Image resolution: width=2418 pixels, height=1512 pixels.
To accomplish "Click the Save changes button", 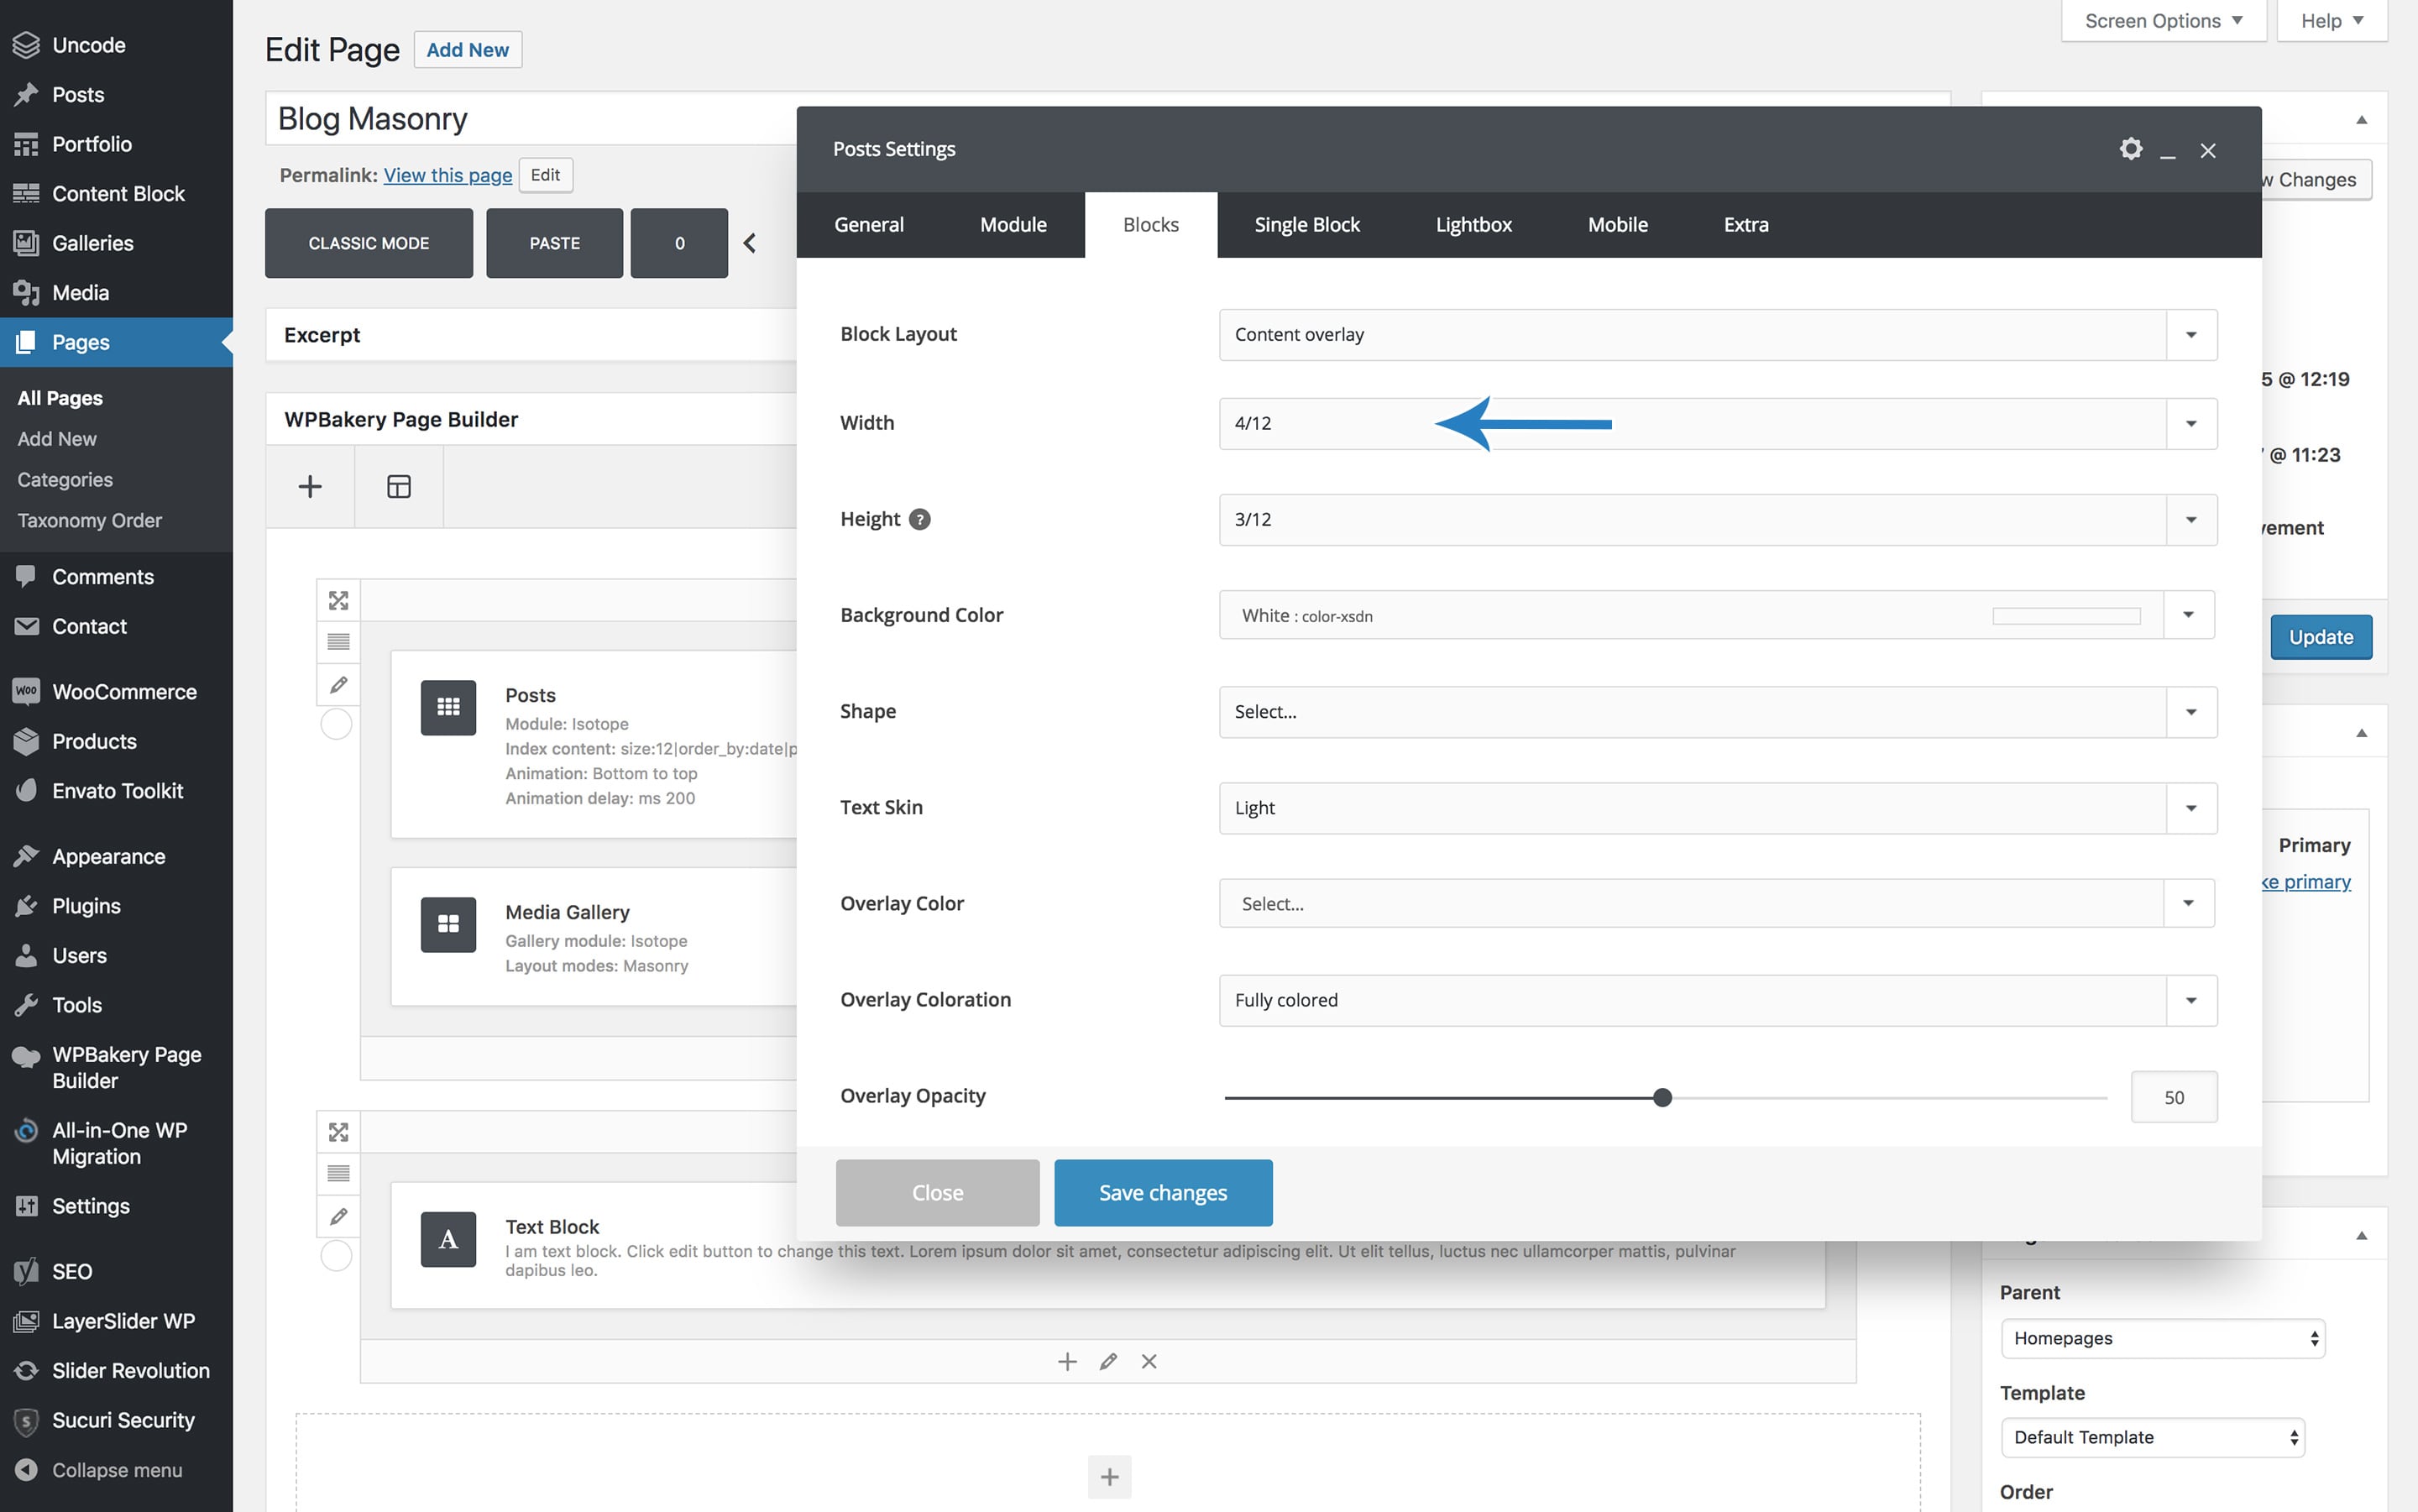I will 1162,1192.
